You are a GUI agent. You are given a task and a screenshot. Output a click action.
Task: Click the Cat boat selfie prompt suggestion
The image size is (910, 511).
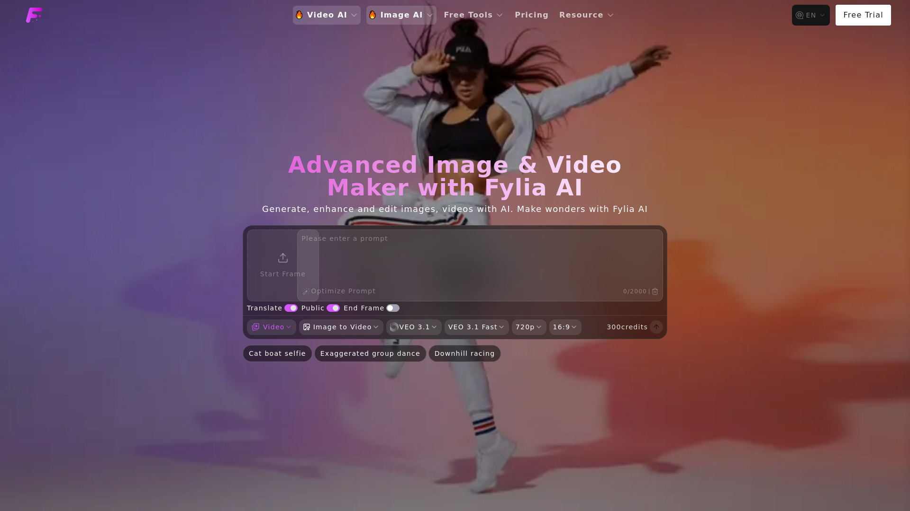point(277,353)
